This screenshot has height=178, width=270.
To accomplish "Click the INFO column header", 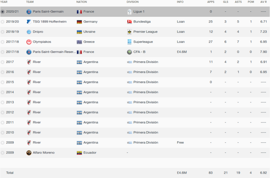I will coord(180,2).
